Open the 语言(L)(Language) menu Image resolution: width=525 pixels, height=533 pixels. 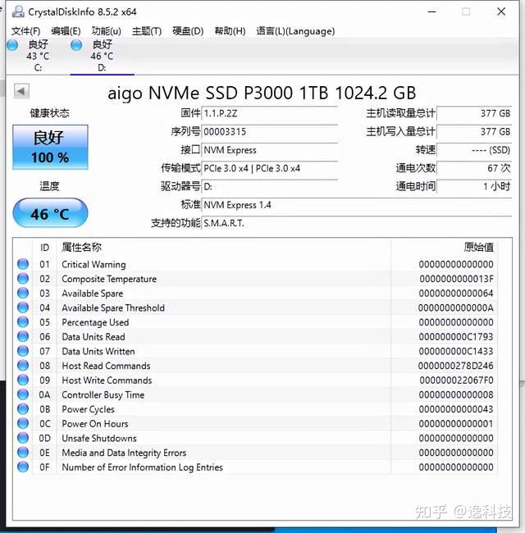[295, 31]
